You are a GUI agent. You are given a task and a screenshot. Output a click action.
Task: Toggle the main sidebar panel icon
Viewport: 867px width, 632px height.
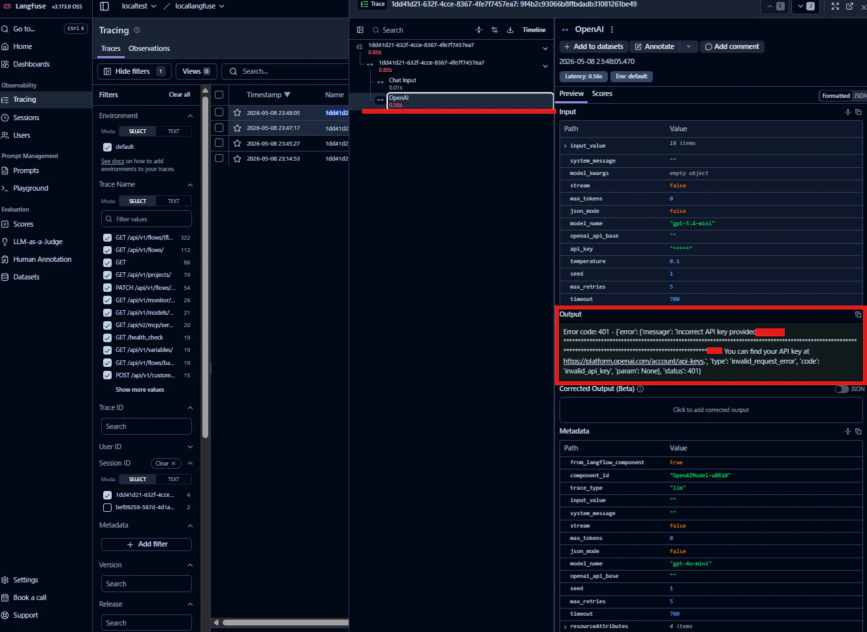pos(104,6)
